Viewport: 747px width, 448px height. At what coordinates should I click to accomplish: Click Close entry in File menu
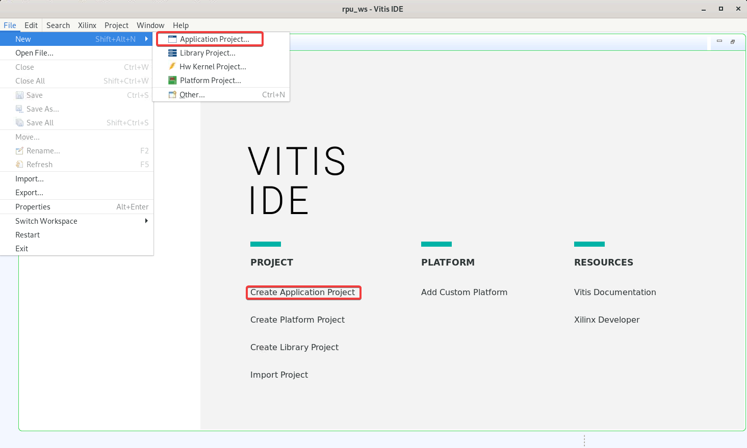tap(76, 67)
